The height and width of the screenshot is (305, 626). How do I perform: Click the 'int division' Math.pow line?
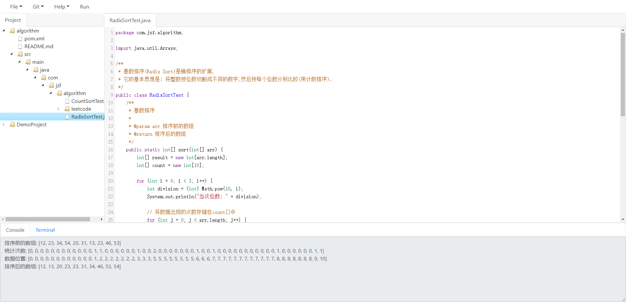tap(195, 189)
